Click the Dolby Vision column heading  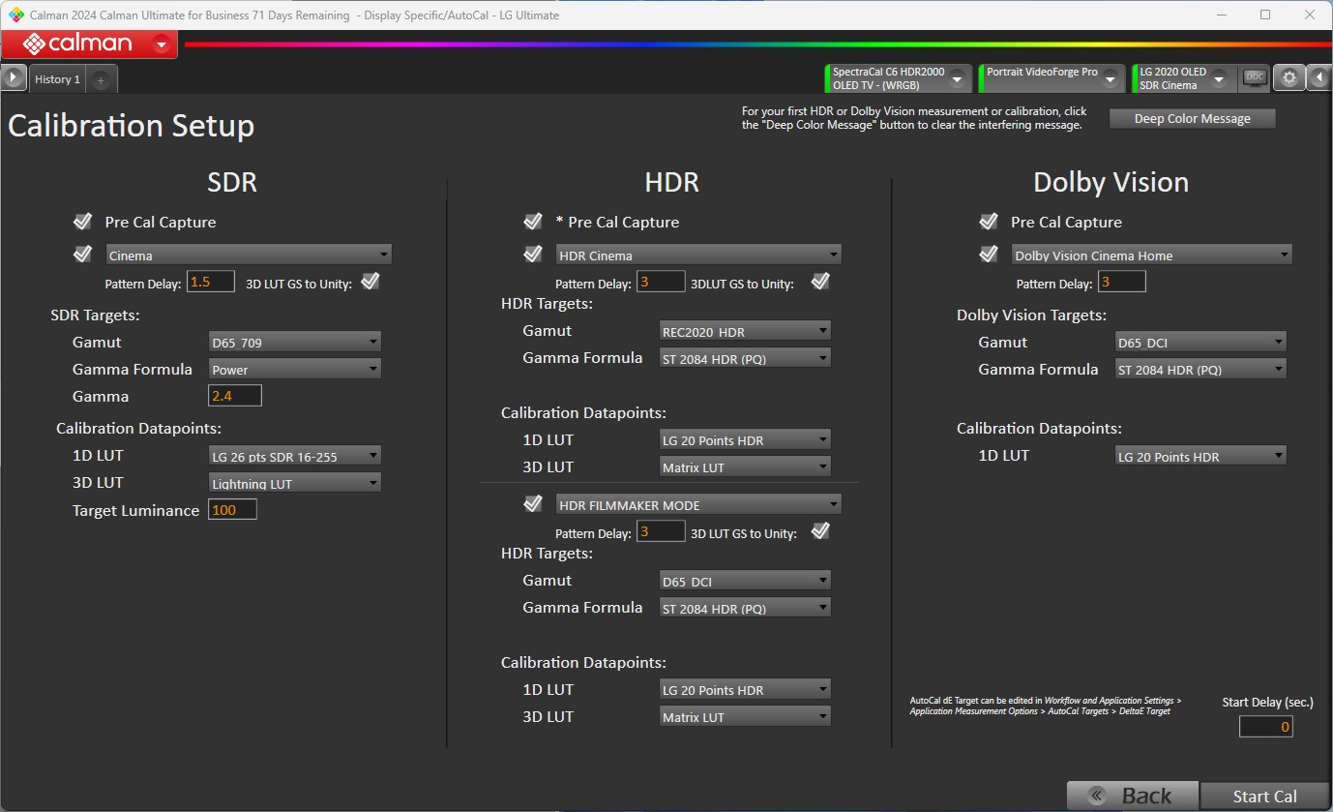(1111, 182)
